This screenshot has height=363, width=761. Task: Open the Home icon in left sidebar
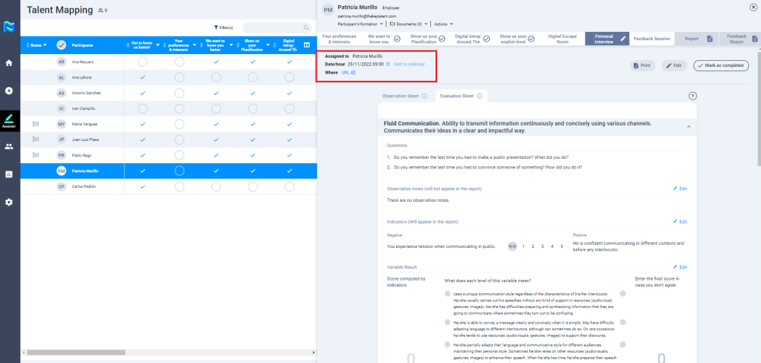pyautogui.click(x=9, y=63)
